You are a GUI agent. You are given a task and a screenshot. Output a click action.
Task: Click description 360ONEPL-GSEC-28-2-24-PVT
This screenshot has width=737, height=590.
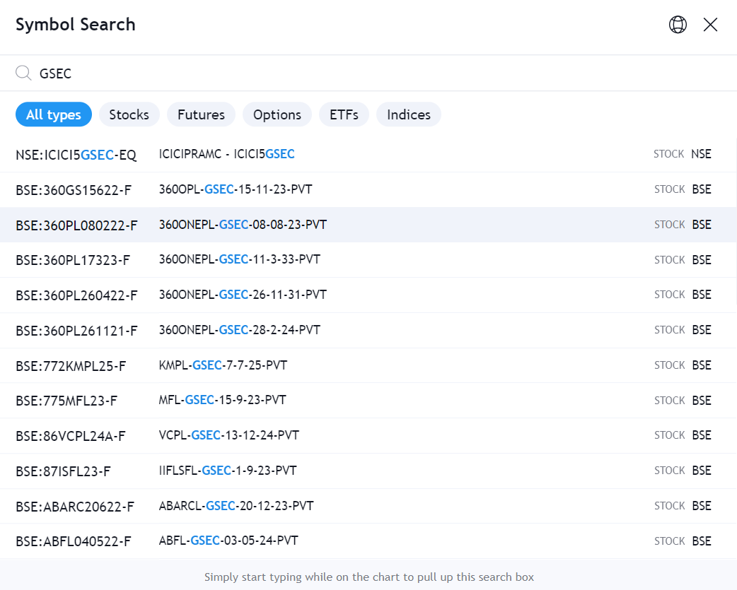(x=240, y=329)
